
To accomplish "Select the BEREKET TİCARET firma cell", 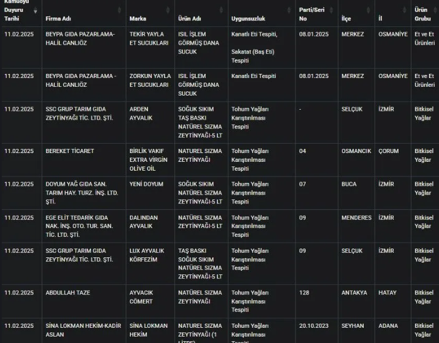I will [x=69, y=151].
